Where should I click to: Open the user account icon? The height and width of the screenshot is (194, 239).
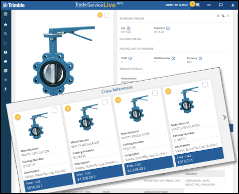(x=233, y=5)
